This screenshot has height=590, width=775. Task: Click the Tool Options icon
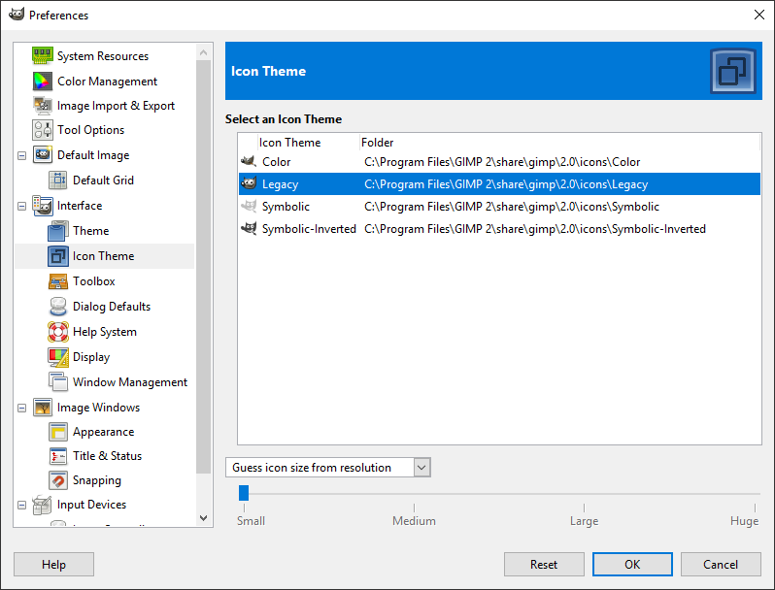click(x=43, y=130)
